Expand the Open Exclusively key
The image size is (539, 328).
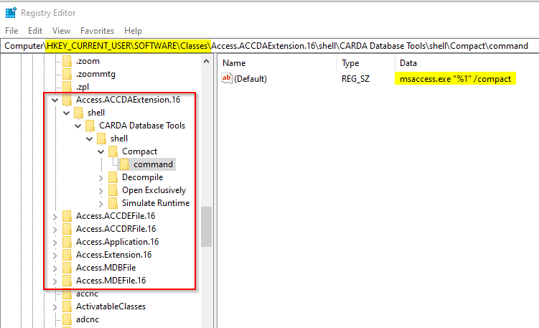[101, 191]
